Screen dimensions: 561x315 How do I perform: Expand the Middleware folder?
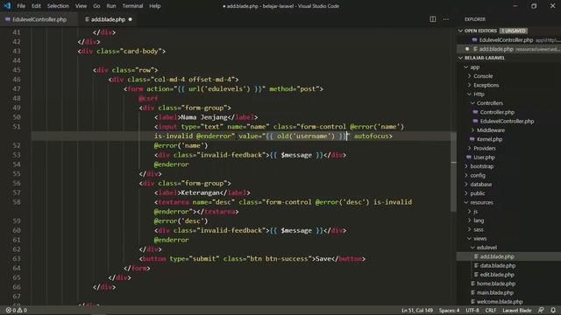[x=508, y=130]
